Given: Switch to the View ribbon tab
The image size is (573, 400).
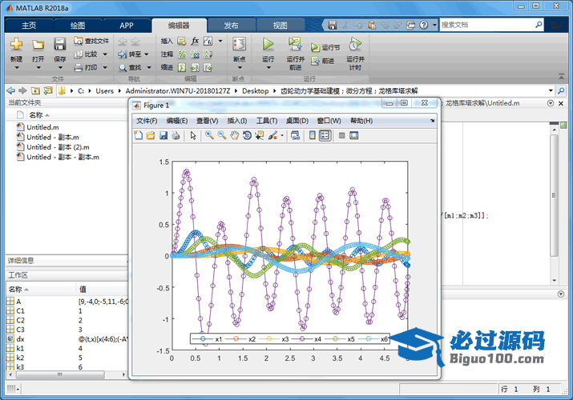Looking at the screenshot, I should 280,26.
